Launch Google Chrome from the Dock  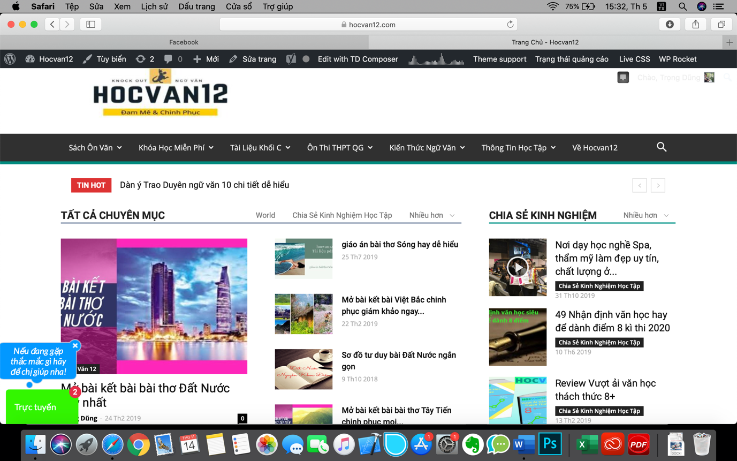[138, 444]
